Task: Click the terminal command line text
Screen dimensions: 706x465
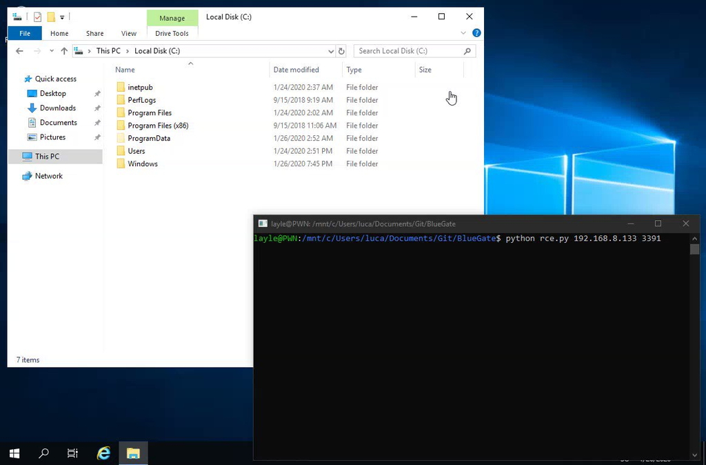Action: (x=458, y=238)
